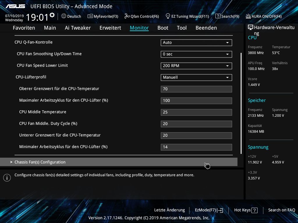
Task: Click MyFavorite(F3) label
Action: (106, 17)
